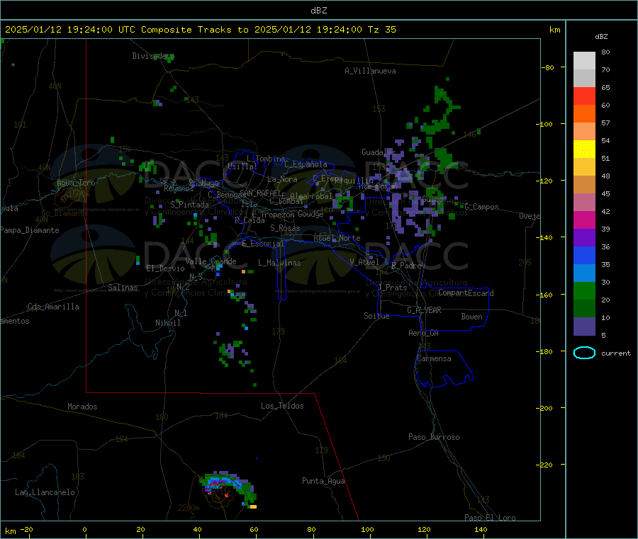Click the dark blue 35 dBZ legend swatch
The image size is (638, 539).
point(584,255)
